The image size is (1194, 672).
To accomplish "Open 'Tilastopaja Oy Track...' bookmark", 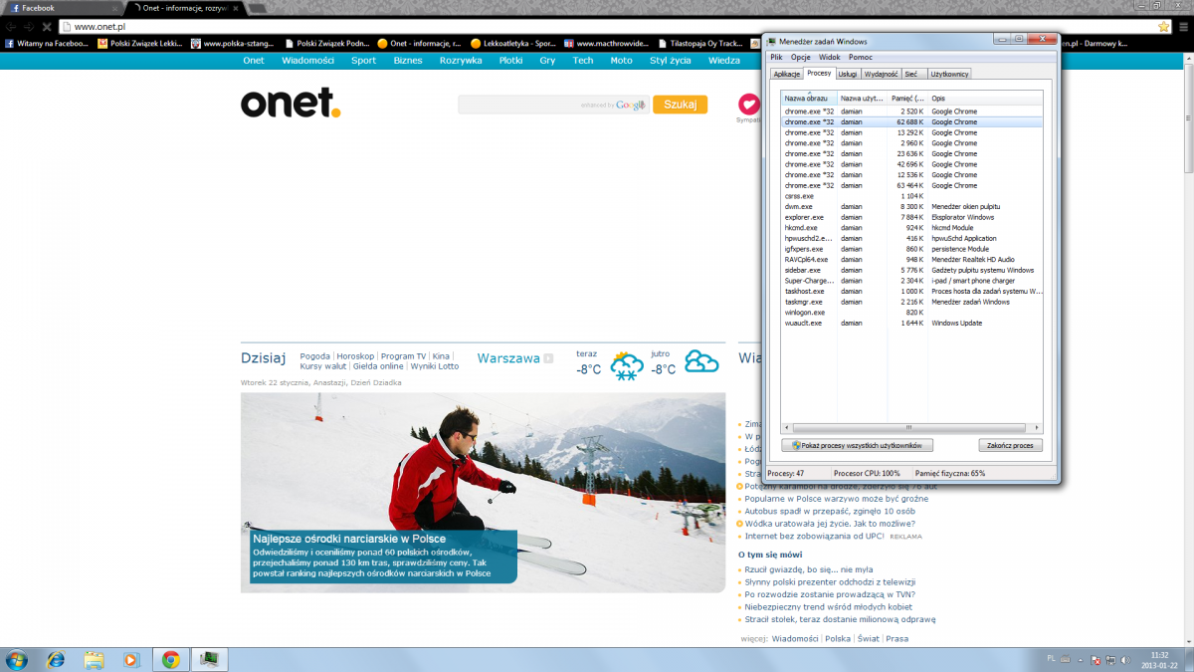I will tap(698, 44).
